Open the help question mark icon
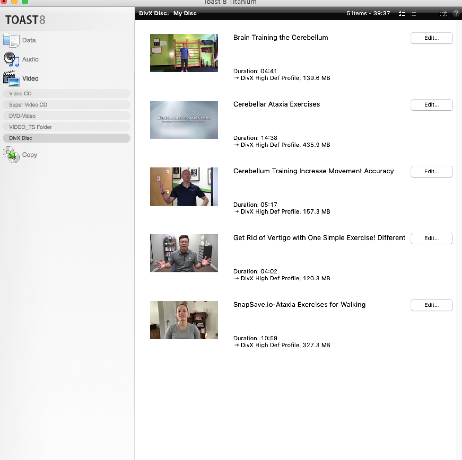Image resolution: width=462 pixels, height=460 pixels. point(456,13)
